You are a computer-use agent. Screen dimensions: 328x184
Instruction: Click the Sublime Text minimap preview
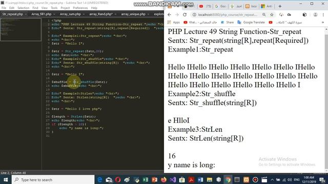20,30
